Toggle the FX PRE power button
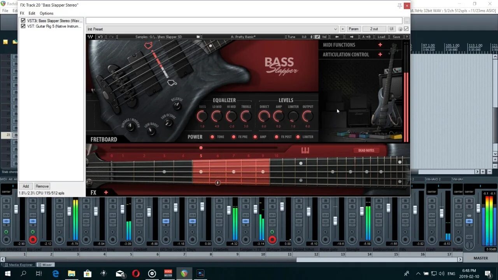 click(x=234, y=137)
